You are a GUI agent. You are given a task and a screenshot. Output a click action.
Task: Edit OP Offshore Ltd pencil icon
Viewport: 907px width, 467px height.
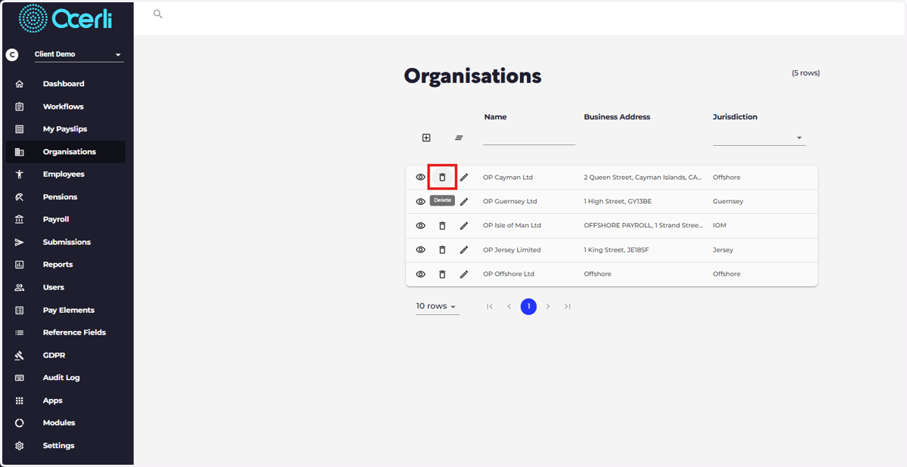[464, 274]
